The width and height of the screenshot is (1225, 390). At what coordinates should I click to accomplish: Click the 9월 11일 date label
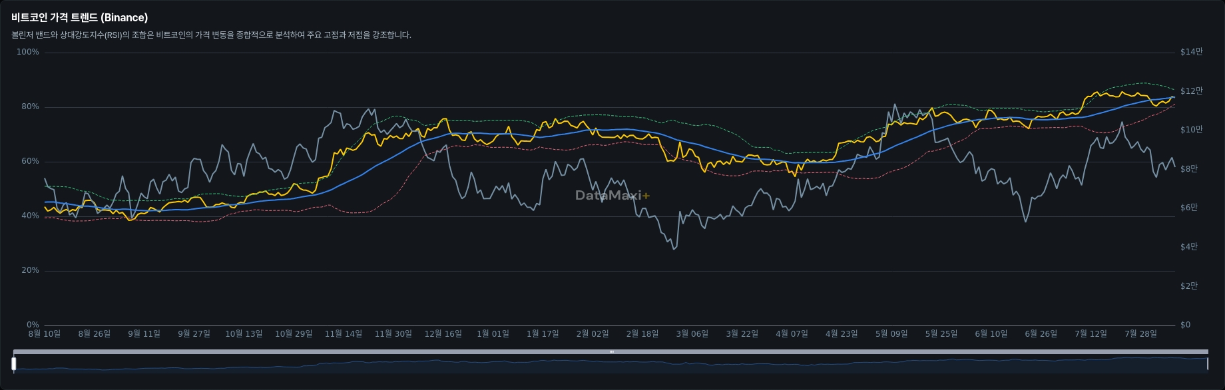[144, 333]
